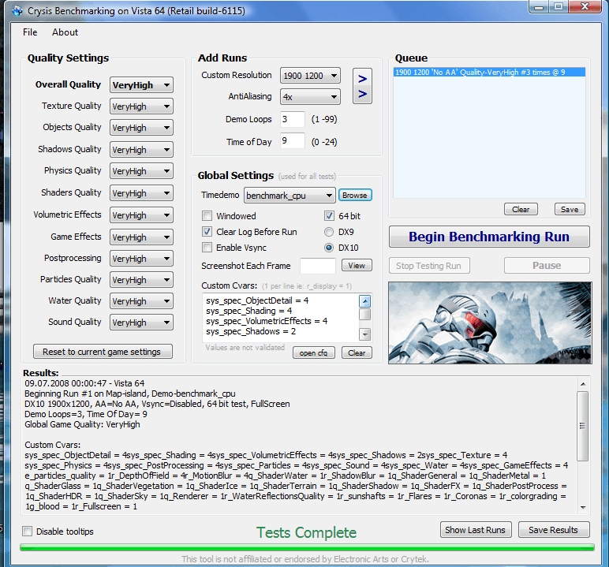Open Volumetric Effects dropdown

(141, 215)
